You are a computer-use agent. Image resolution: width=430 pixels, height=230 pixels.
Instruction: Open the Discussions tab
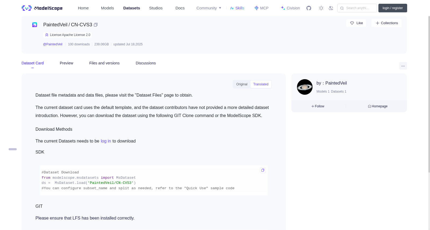tap(146, 63)
